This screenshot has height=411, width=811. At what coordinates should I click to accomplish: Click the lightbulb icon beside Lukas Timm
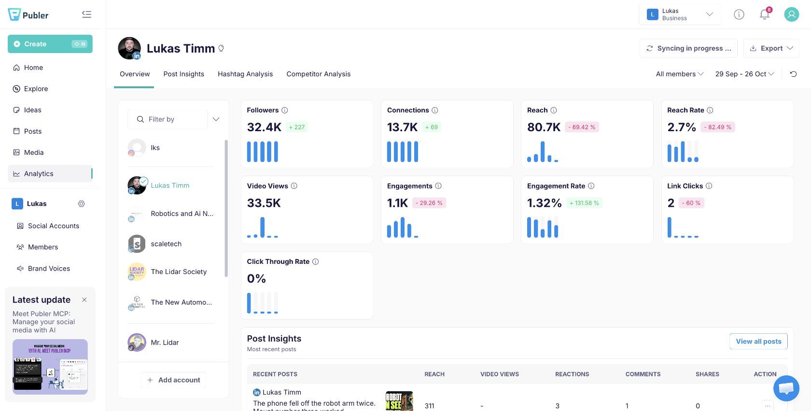[x=221, y=48]
